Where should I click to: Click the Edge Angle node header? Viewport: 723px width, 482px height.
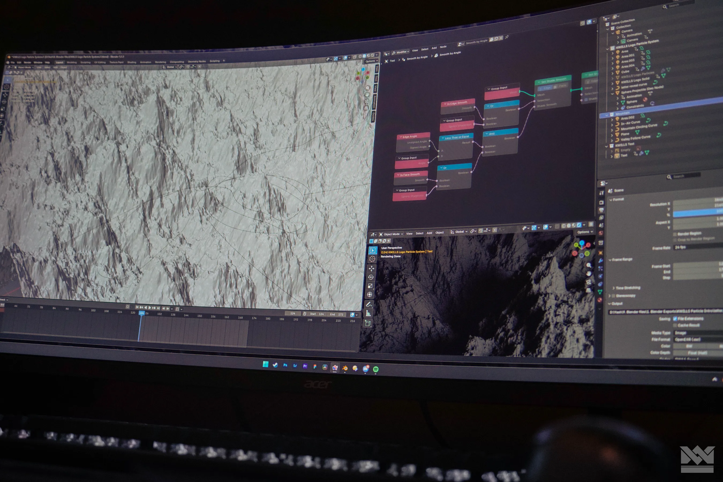[413, 136]
